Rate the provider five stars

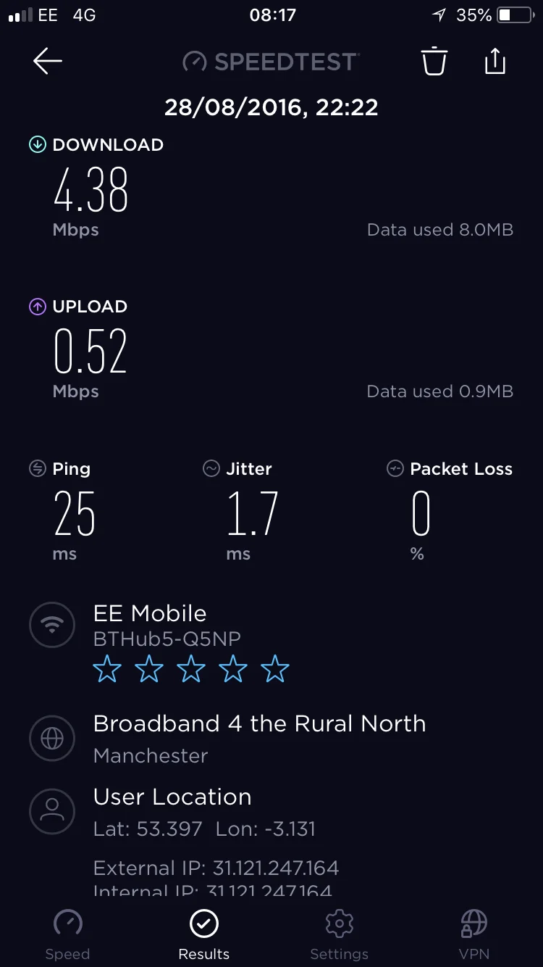pos(275,669)
